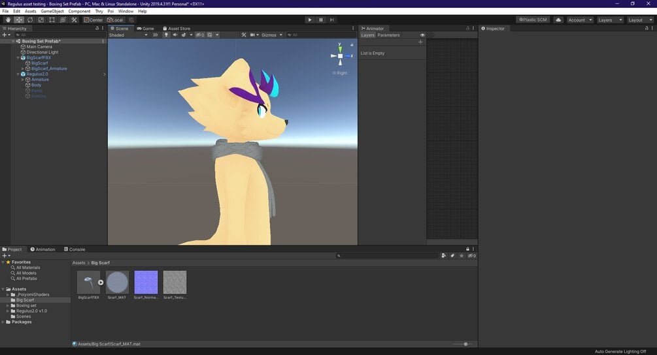
Task: Select the Move tool
Action: (19, 20)
